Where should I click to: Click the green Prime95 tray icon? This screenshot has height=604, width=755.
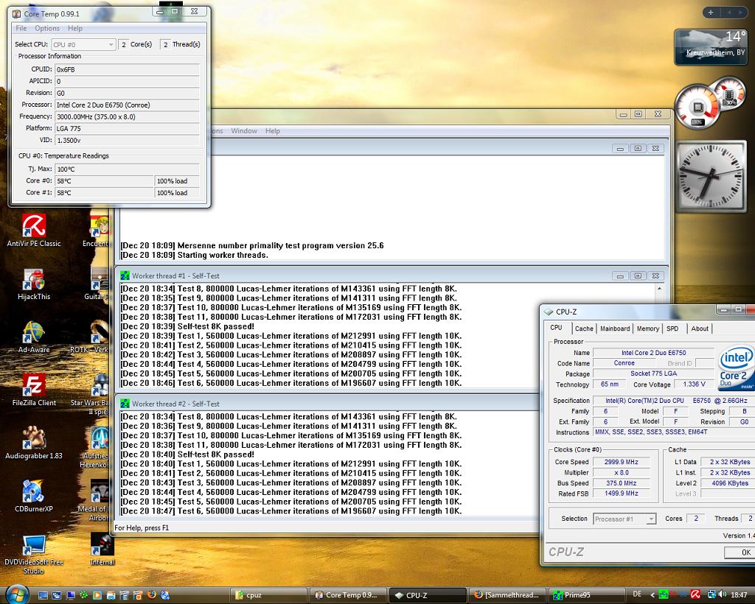(x=663, y=595)
